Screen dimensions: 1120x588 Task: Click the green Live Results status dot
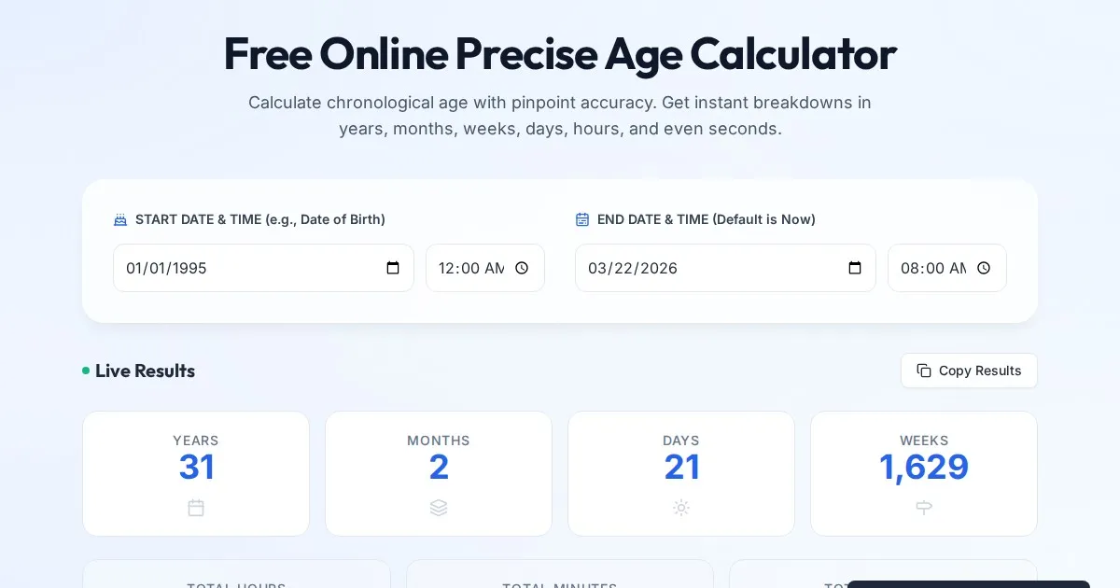tap(86, 371)
